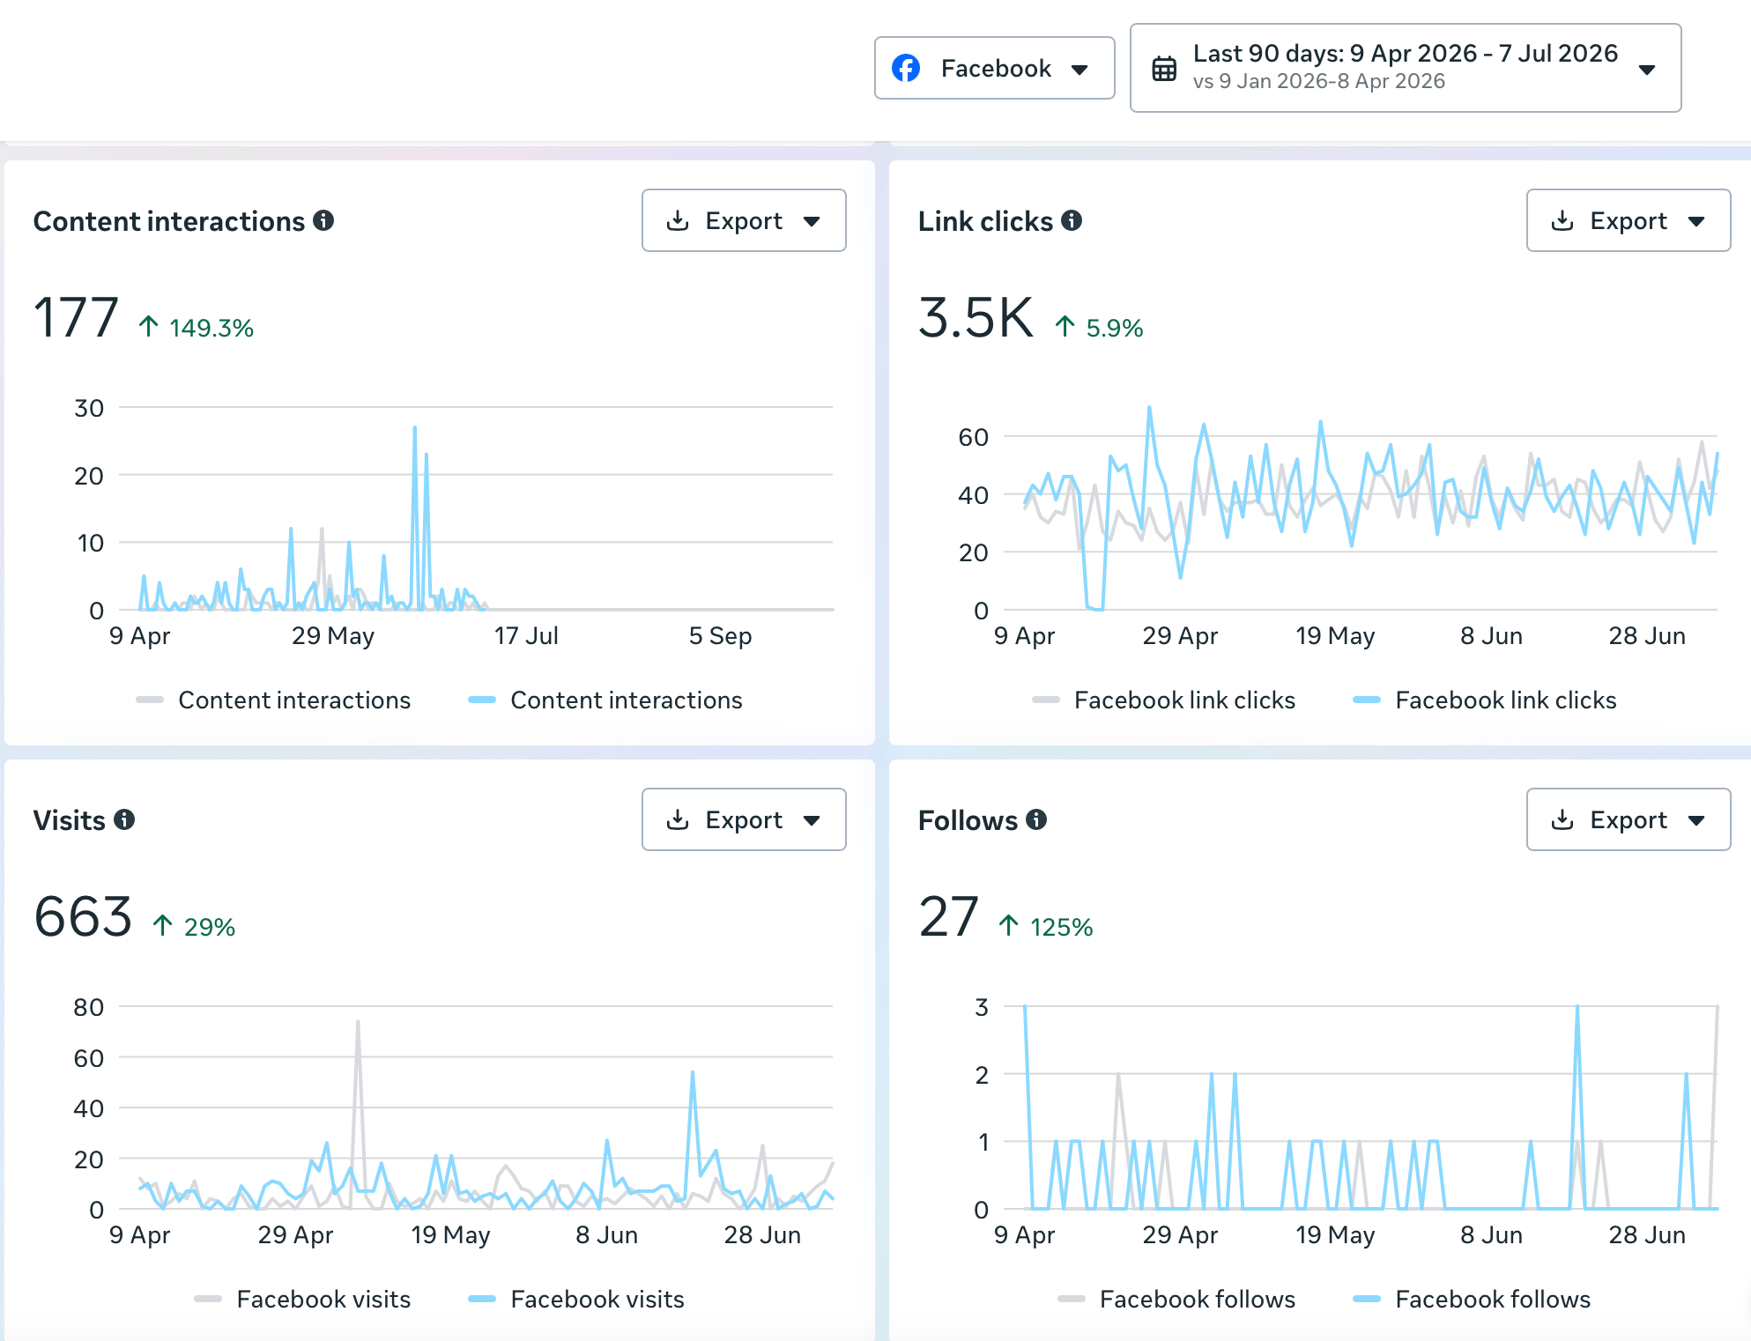The width and height of the screenshot is (1751, 1341).
Task: Click the Follows heading
Action: click(968, 820)
